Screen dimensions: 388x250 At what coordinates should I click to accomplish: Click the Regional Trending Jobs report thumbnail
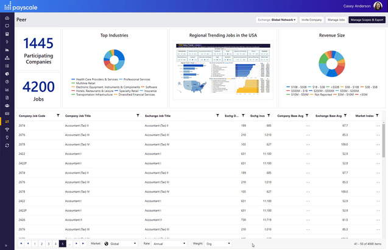click(x=223, y=70)
